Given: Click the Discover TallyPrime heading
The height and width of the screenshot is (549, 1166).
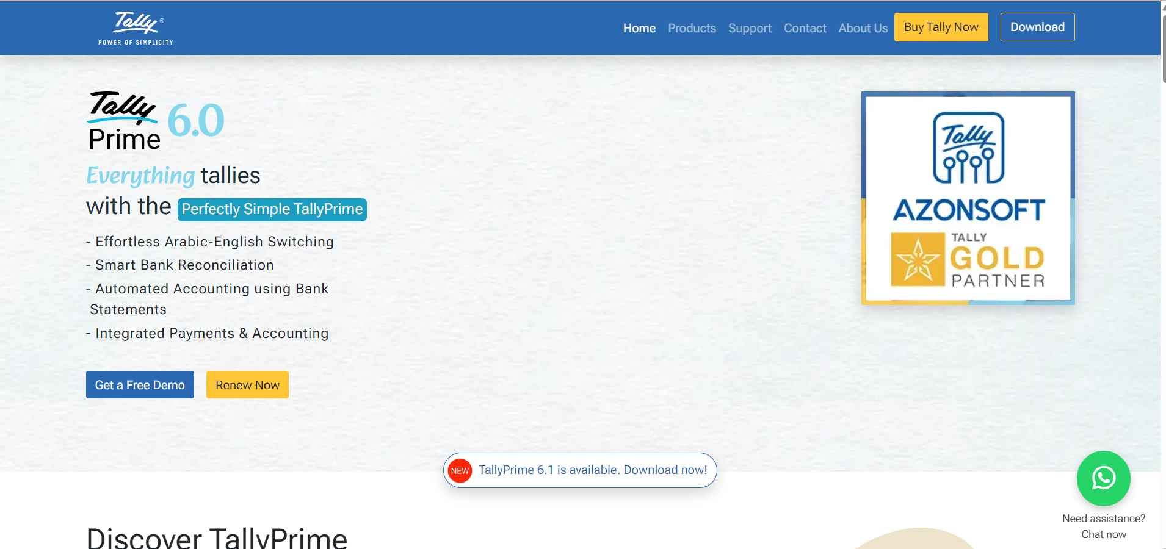Looking at the screenshot, I should pos(216,537).
